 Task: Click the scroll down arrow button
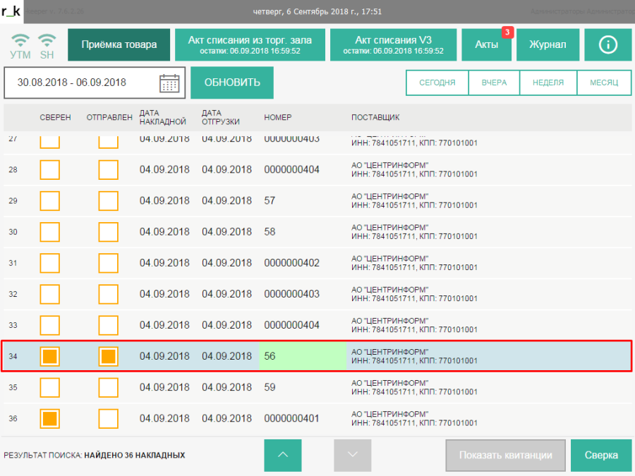pos(352,455)
